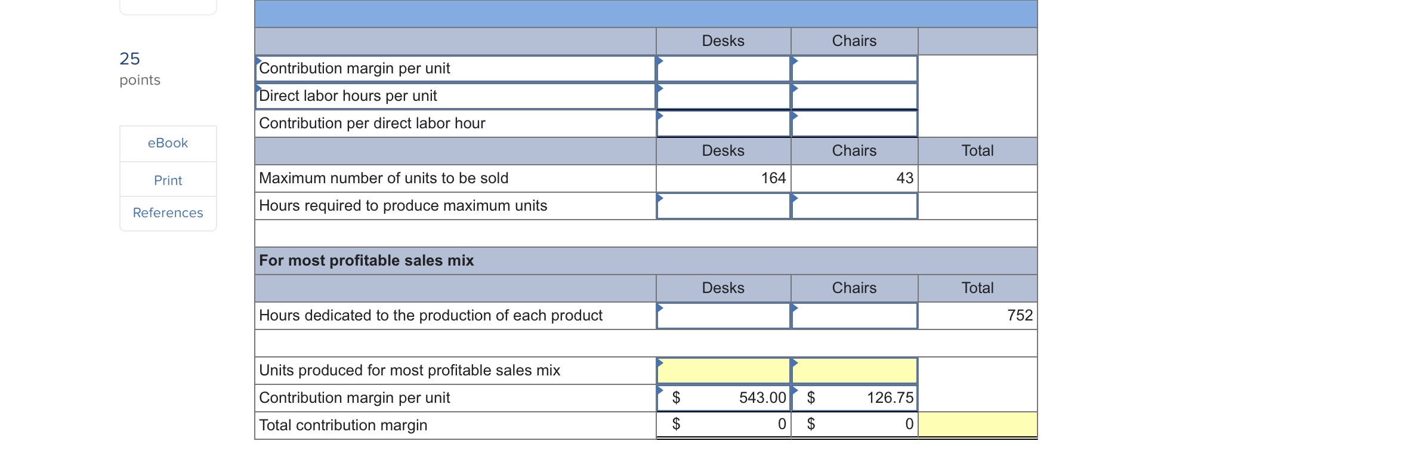This screenshot has width=1408, height=450.
Task: Open the References link
Action: [x=168, y=212]
